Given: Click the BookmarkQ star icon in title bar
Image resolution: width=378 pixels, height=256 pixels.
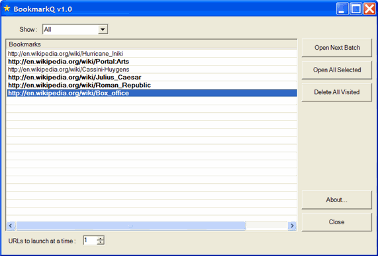Looking at the screenshot, I should 7,9.
